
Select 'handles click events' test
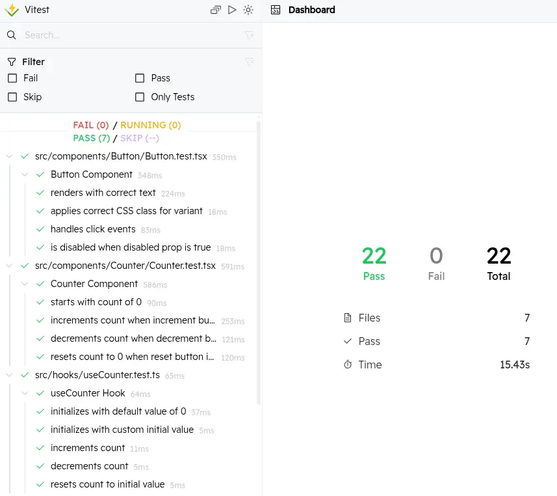click(93, 229)
